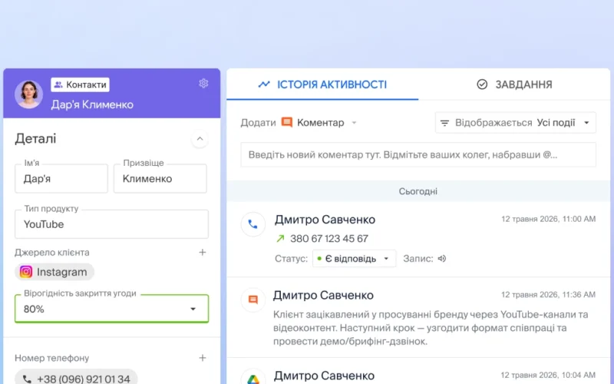Click the Завдання checkmark circle icon
Screen dimensions: 614x384
[482, 84]
